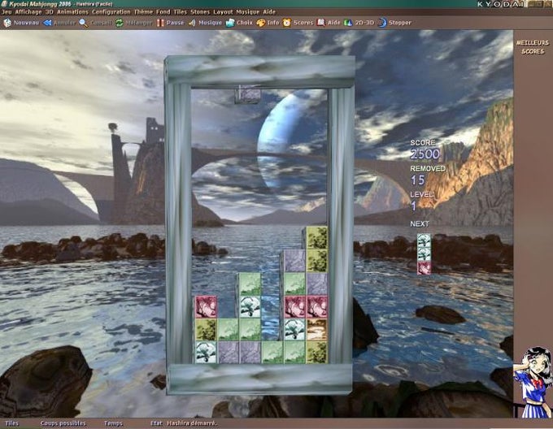Shuffle tiles with the Mélanger button
This screenshot has width=553, height=429.
click(x=133, y=23)
